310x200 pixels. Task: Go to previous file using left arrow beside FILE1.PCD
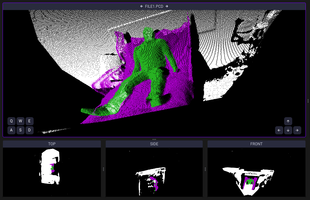coord(142,6)
